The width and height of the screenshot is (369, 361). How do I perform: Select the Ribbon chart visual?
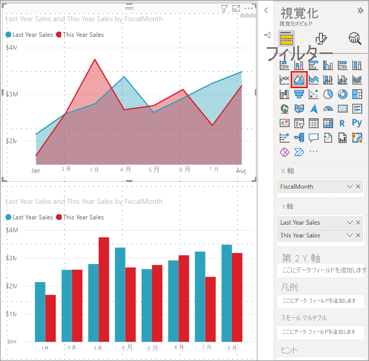[x=357, y=80]
